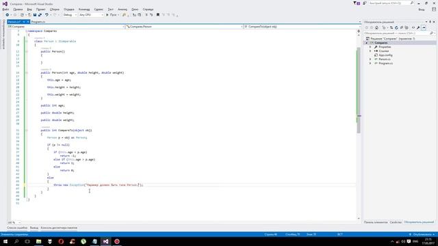This screenshot has height=246, width=438.
Task: Expand the Properties node in Solution Explorer
Action: (370, 47)
